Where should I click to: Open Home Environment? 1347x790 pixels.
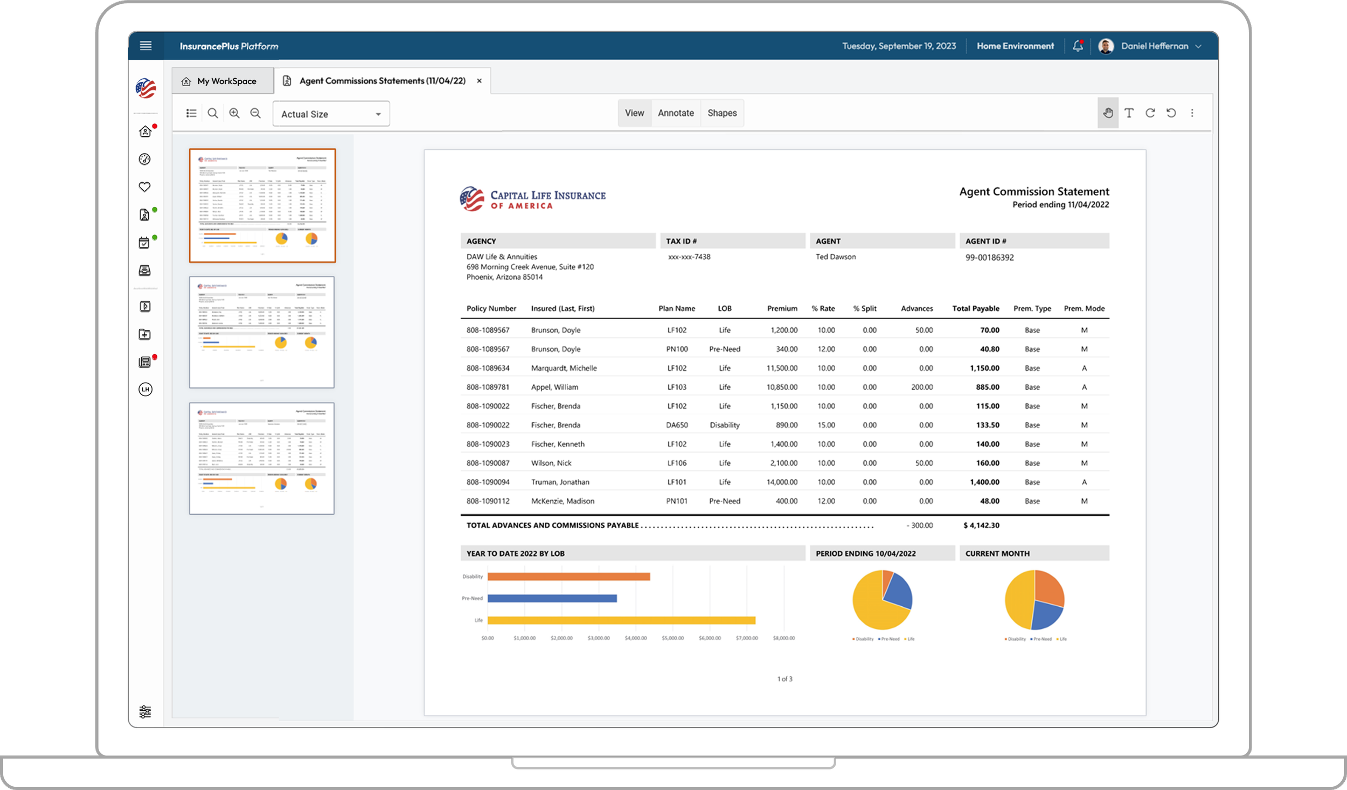click(x=1015, y=46)
